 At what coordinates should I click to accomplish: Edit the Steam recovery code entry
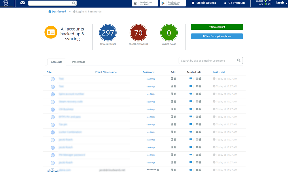tap(172, 101)
